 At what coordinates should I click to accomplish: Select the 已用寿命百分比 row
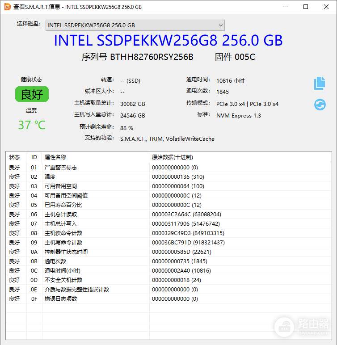tap(168, 205)
